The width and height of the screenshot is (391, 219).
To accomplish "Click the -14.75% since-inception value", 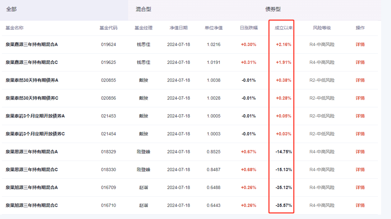I will tap(283, 152).
